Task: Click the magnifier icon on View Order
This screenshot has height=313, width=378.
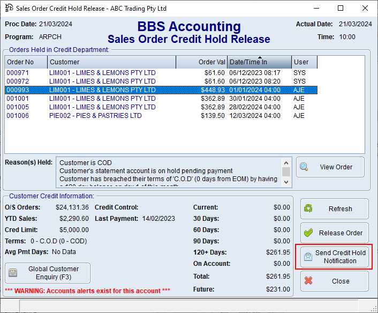Action: click(304, 167)
